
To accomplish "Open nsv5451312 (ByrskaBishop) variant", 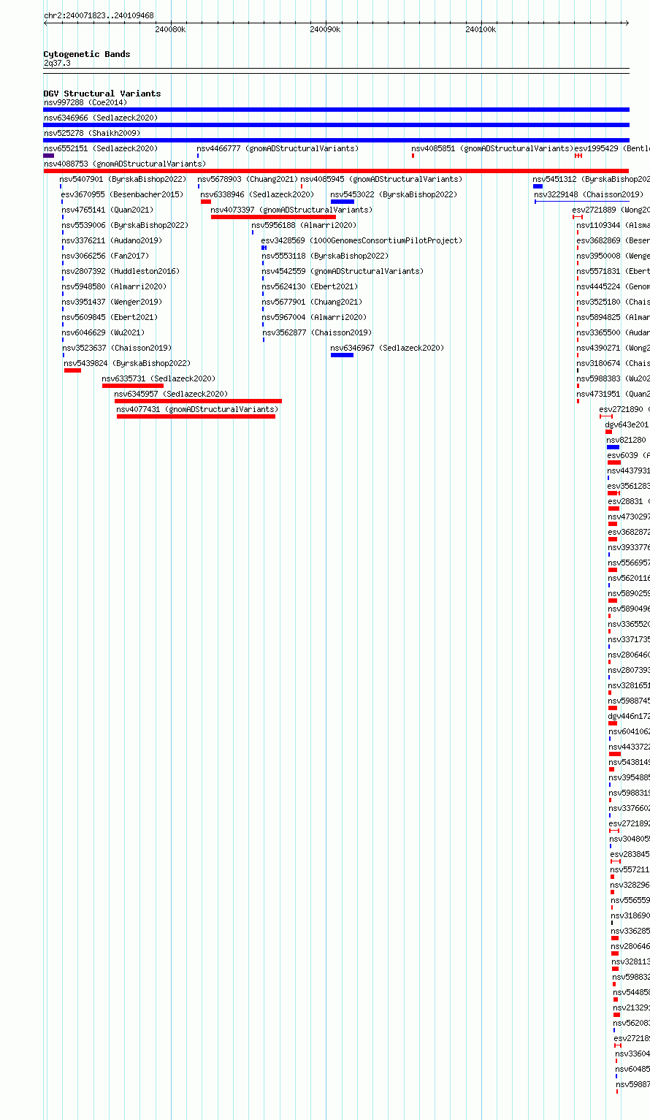I will coord(591,179).
